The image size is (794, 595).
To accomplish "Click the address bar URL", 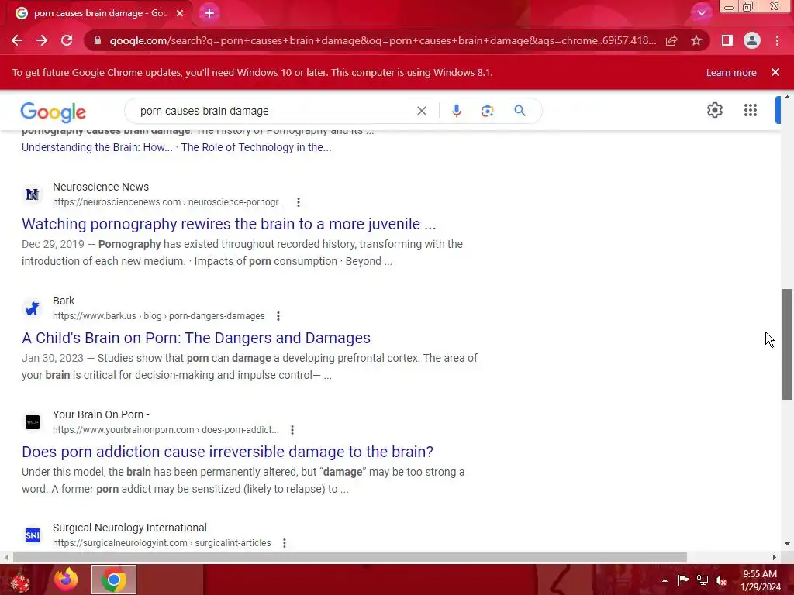I will pyautogui.click(x=383, y=40).
